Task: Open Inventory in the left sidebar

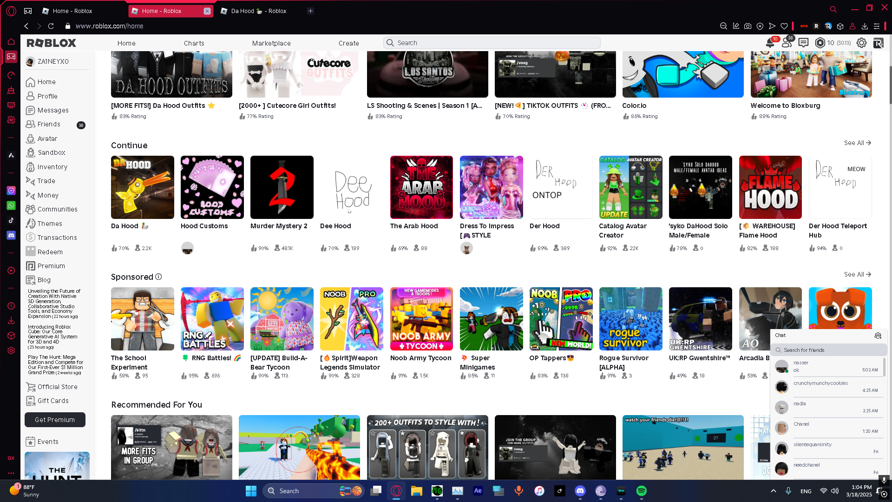Action: click(x=52, y=167)
